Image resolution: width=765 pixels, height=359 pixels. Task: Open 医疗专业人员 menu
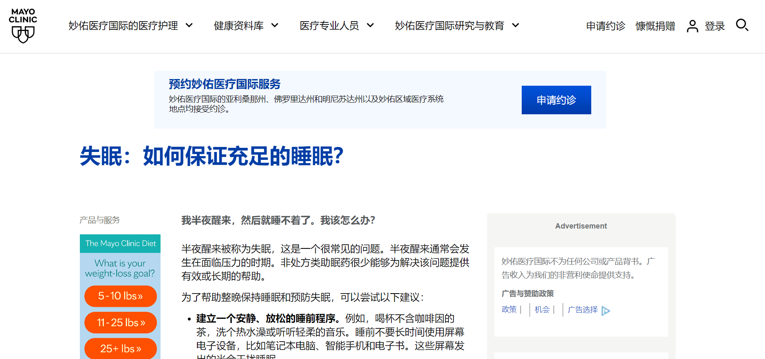329,26
